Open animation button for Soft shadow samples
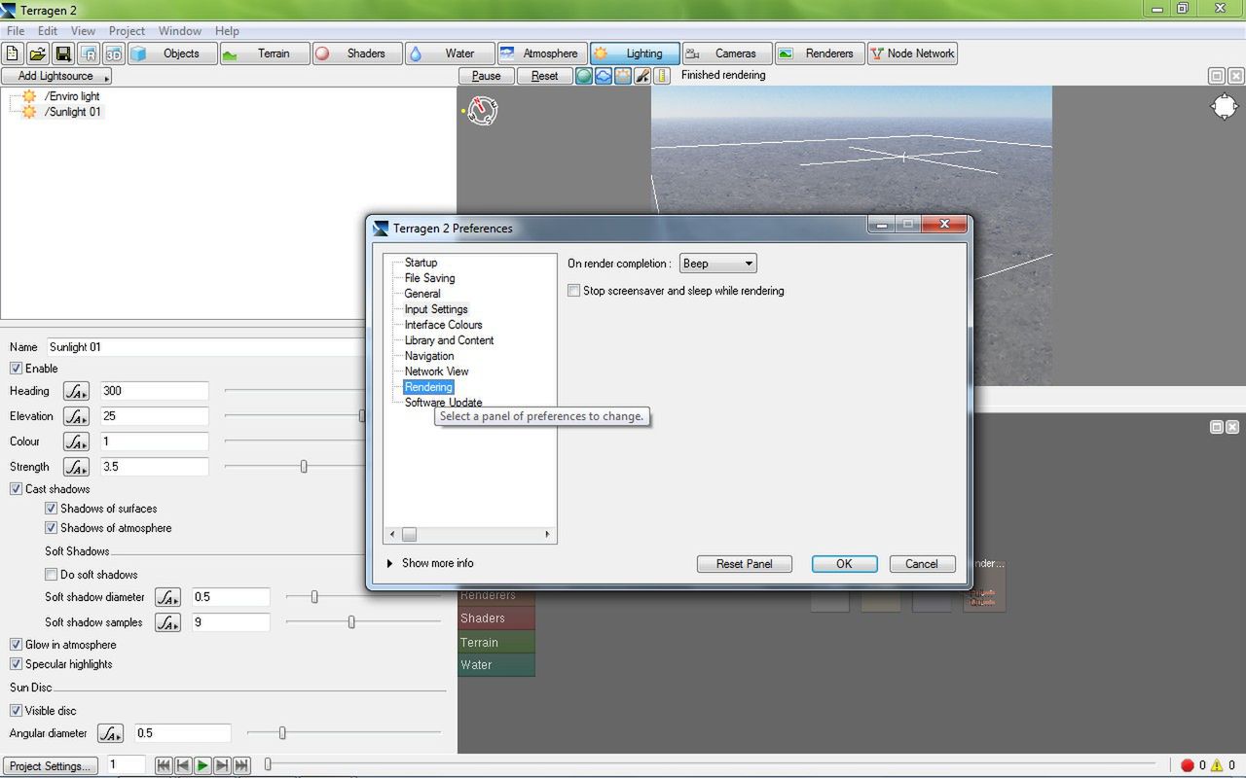This screenshot has height=778, width=1246. pyautogui.click(x=167, y=622)
